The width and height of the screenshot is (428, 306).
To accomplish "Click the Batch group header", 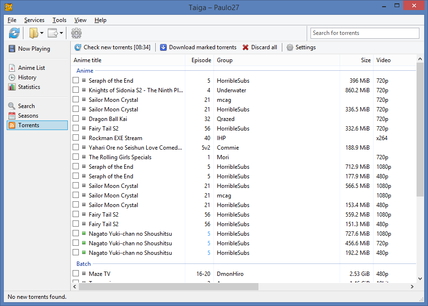I will pyautogui.click(x=84, y=263).
